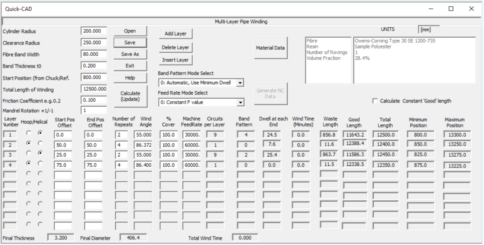The height and width of the screenshot is (245, 484).
Task: Select Hoop radio button for layer 1
Action: tap(29, 133)
